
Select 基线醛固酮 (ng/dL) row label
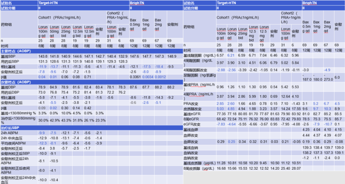(x=199, y=55)
